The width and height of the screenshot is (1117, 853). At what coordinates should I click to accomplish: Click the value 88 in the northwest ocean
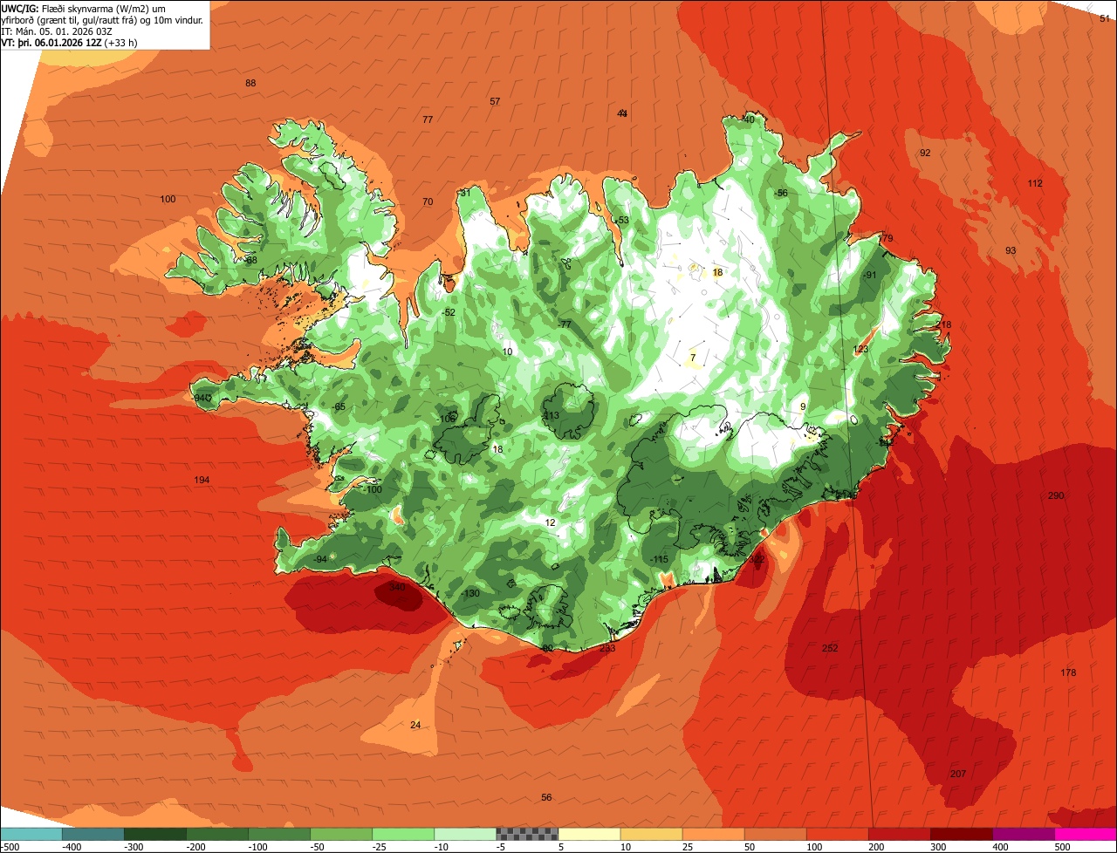click(x=250, y=84)
